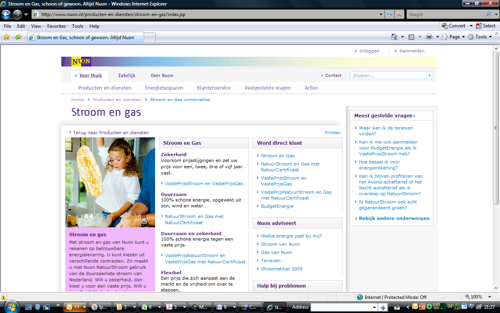Click in the Google search box

(446, 14)
